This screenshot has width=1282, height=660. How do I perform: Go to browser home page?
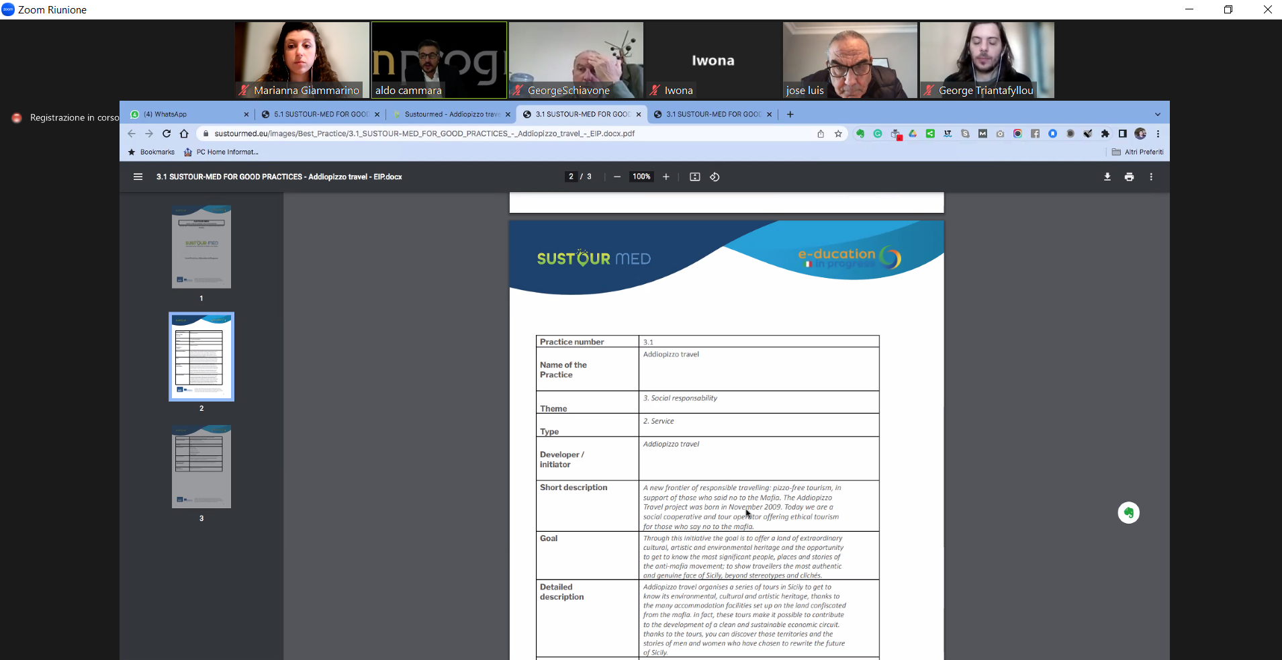click(x=184, y=134)
